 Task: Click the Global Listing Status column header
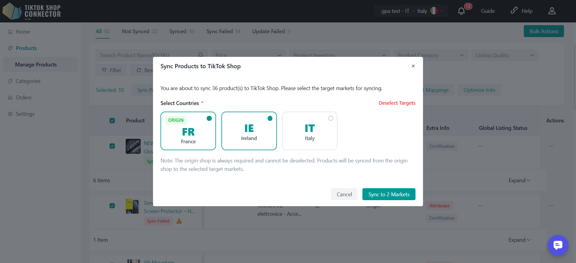coord(503,128)
